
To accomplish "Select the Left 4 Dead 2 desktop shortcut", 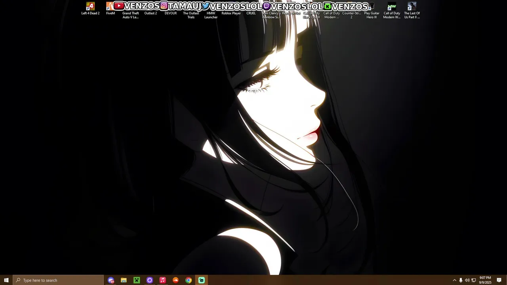I will pyautogui.click(x=90, y=9).
